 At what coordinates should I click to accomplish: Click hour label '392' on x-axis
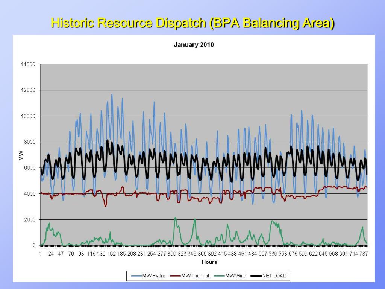[x=212, y=254]
